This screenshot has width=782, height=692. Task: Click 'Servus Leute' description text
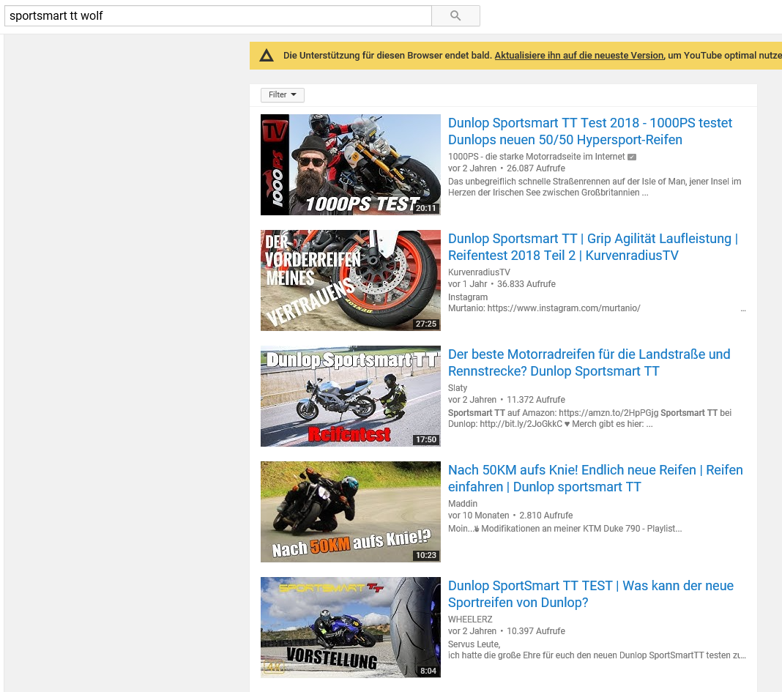tap(474, 644)
